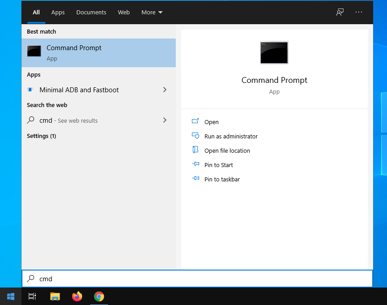Switch to the Apps tab
This screenshot has width=387, height=305.
58,12
